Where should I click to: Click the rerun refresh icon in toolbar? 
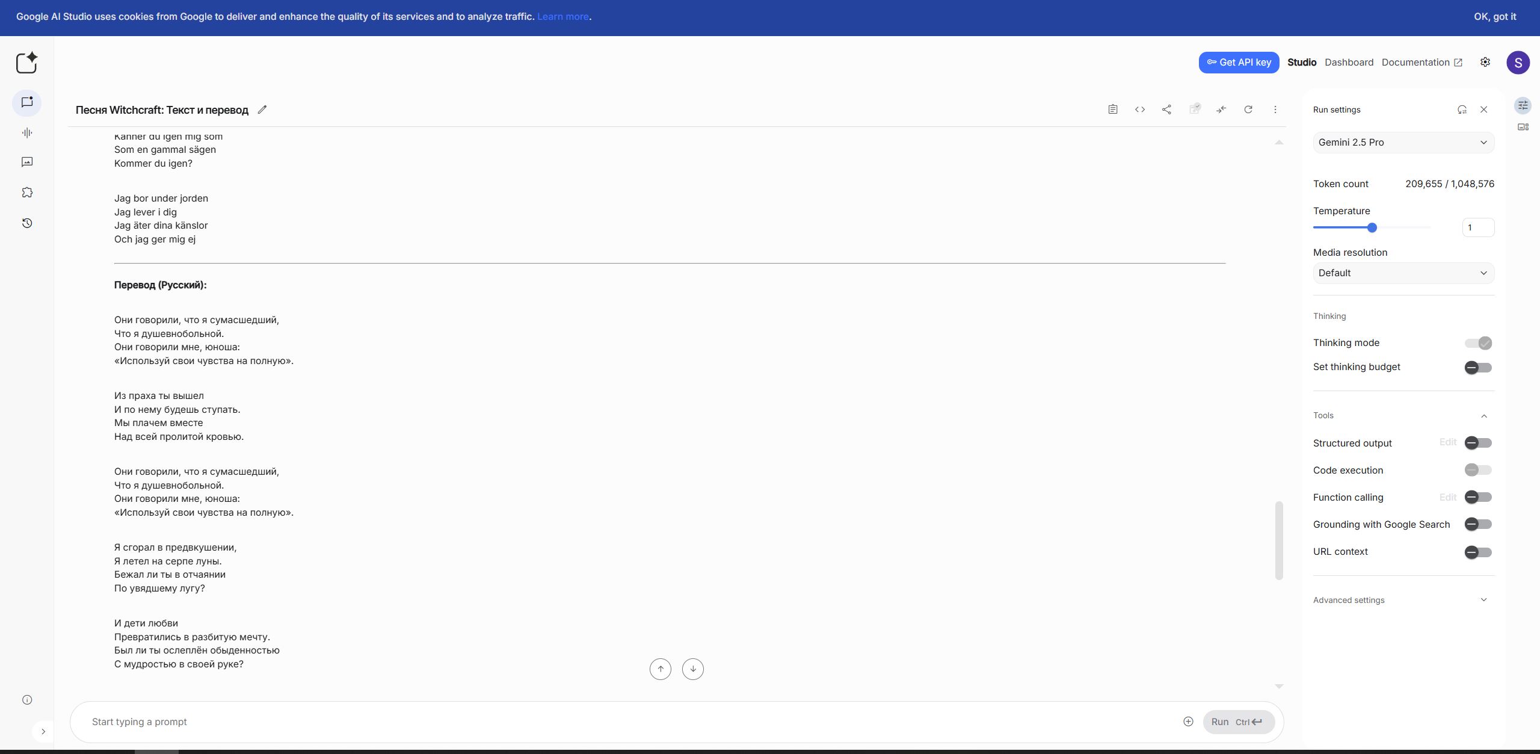pos(1248,110)
